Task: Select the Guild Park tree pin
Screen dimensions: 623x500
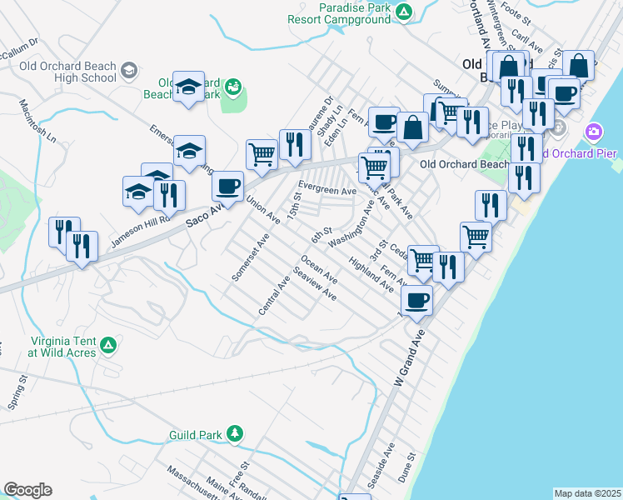Action: click(235, 433)
